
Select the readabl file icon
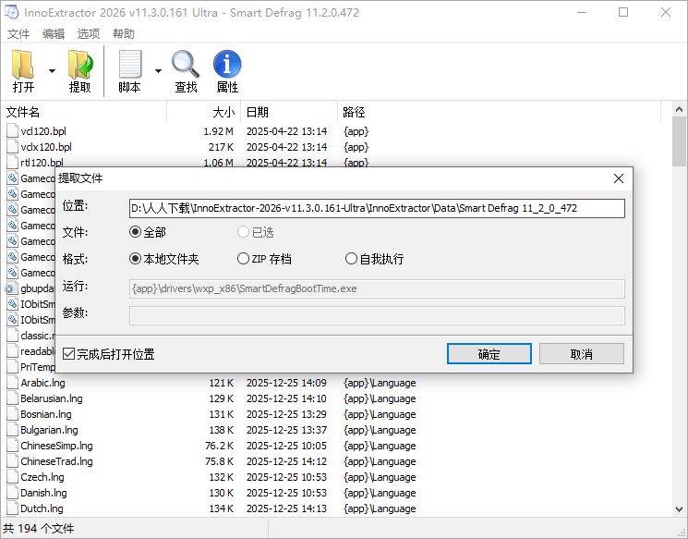click(12, 351)
